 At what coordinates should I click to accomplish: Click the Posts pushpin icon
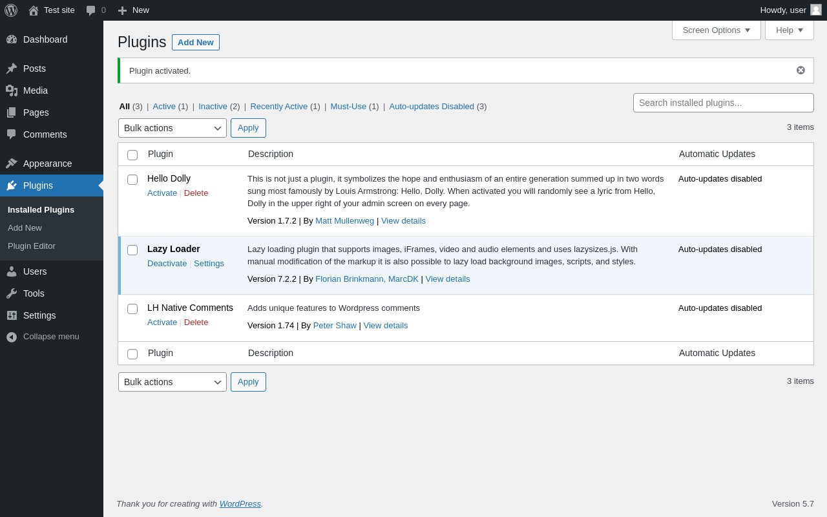coord(12,69)
